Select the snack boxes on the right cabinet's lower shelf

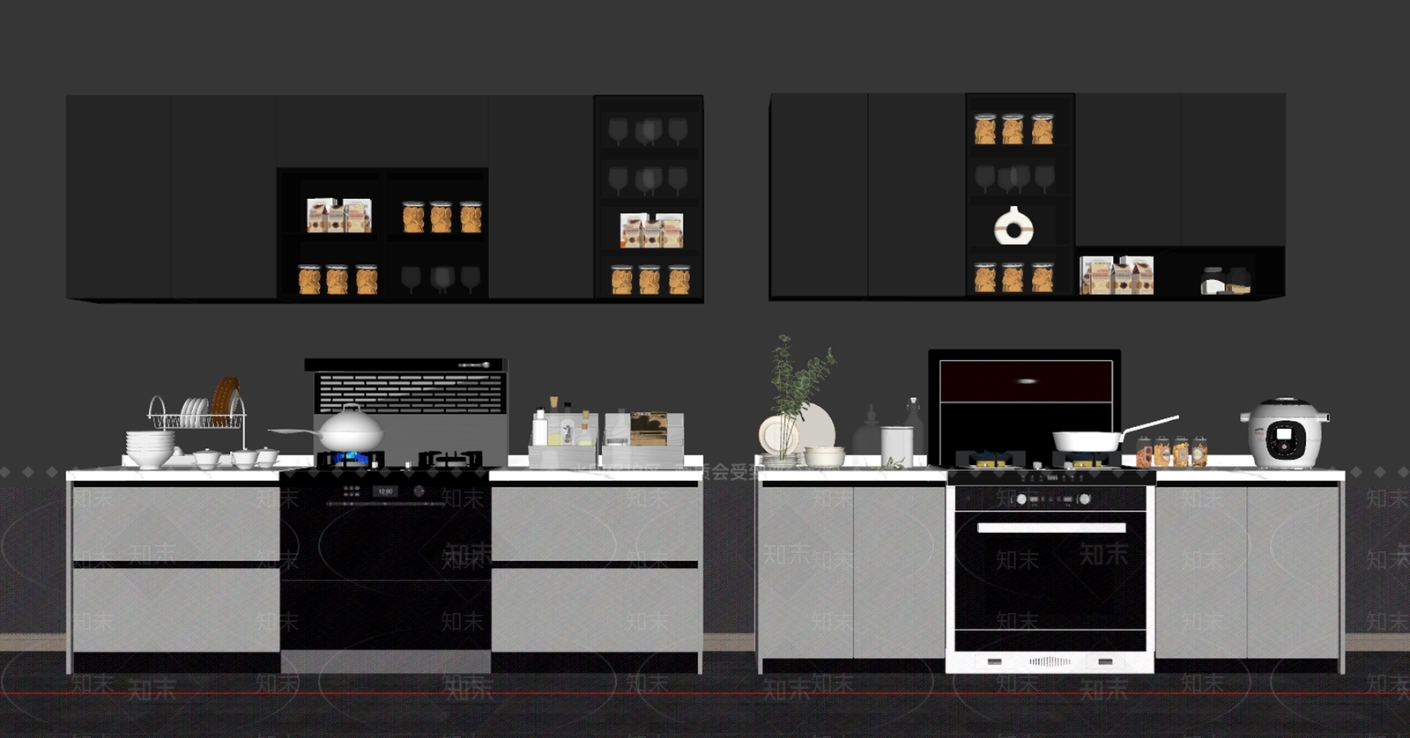click(x=1117, y=275)
